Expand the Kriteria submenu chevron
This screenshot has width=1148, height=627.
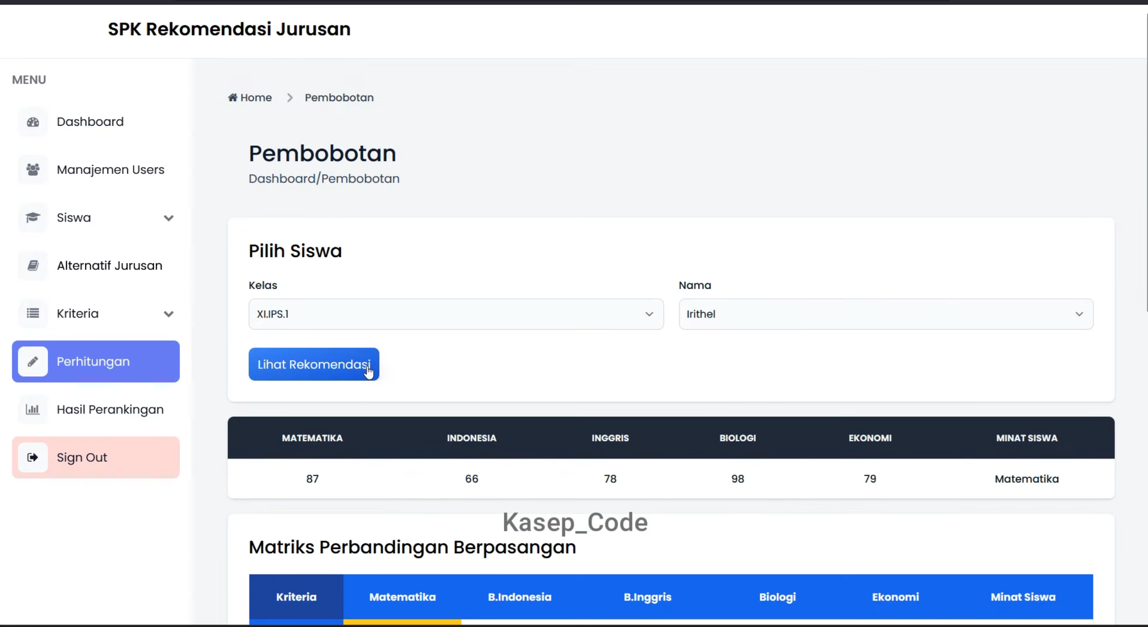(168, 314)
